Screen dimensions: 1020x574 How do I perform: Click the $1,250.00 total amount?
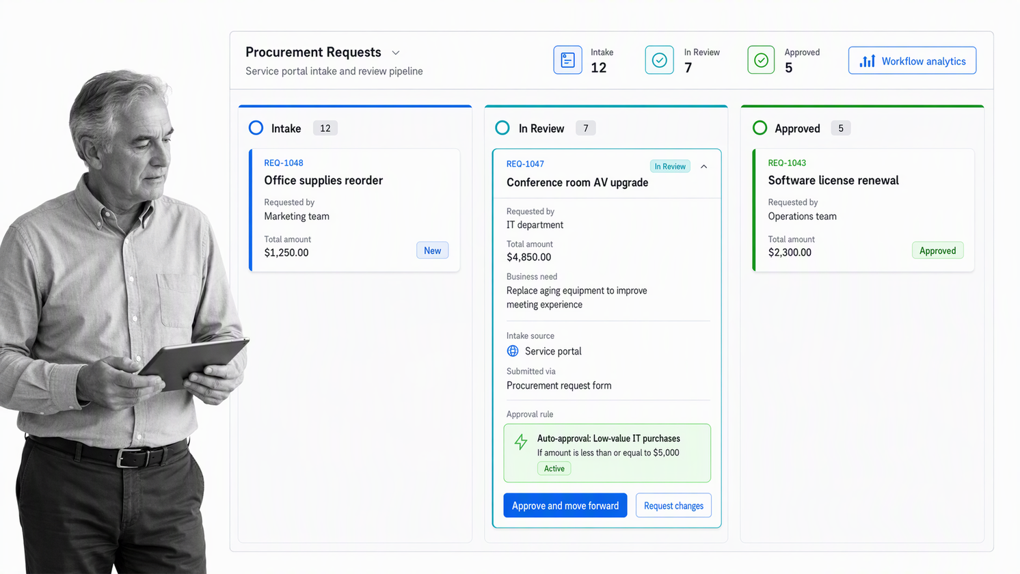286,252
